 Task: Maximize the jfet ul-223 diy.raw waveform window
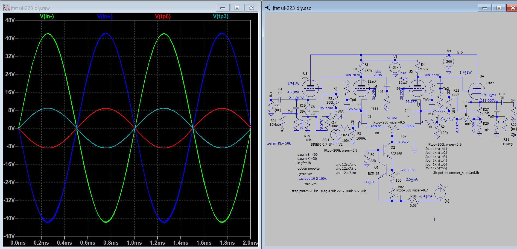(x=237, y=8)
